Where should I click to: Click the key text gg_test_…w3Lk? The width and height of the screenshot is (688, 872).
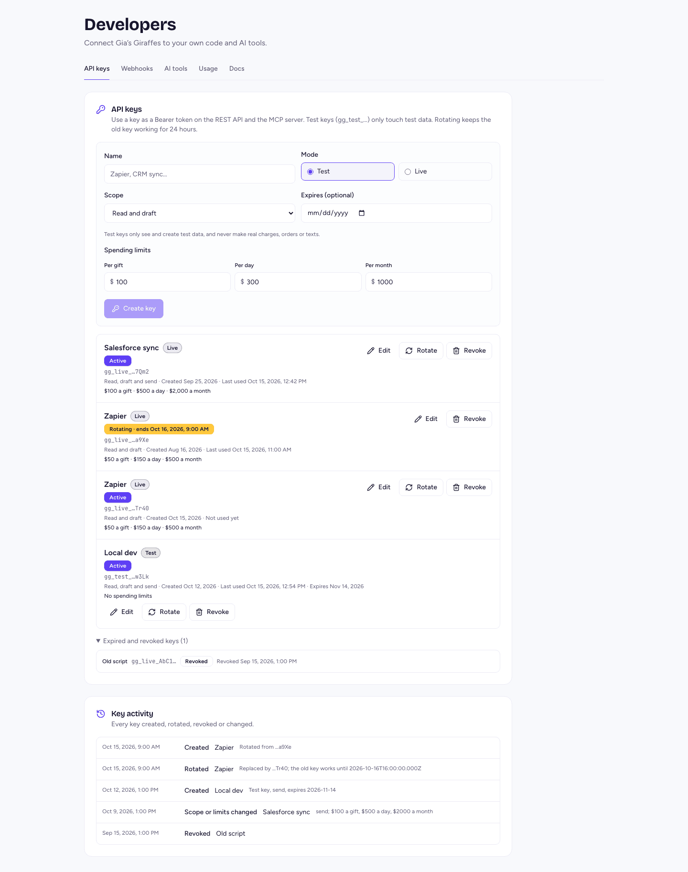(127, 577)
